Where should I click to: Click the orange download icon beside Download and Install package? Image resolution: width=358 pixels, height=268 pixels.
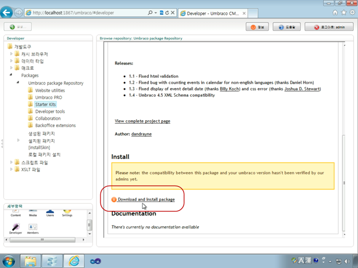[114, 199]
